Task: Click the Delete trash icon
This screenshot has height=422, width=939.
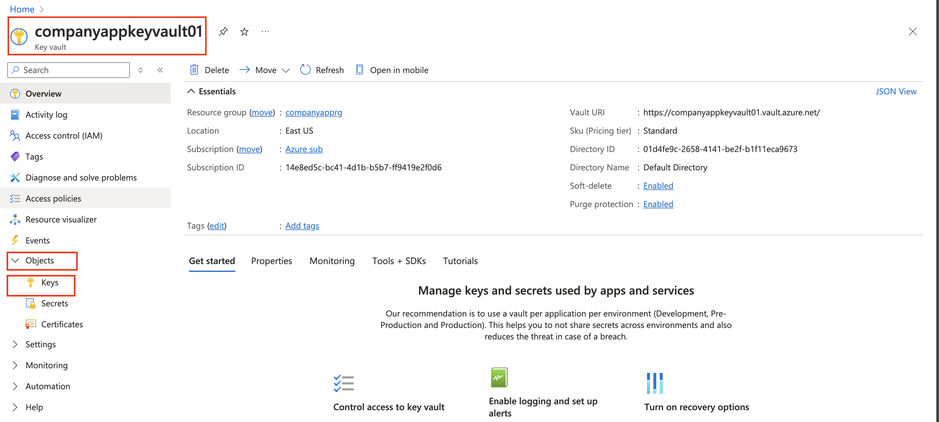Action: click(x=194, y=69)
